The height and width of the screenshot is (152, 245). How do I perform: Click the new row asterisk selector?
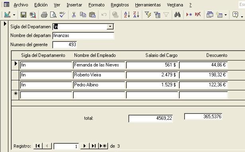[x=15, y=95]
